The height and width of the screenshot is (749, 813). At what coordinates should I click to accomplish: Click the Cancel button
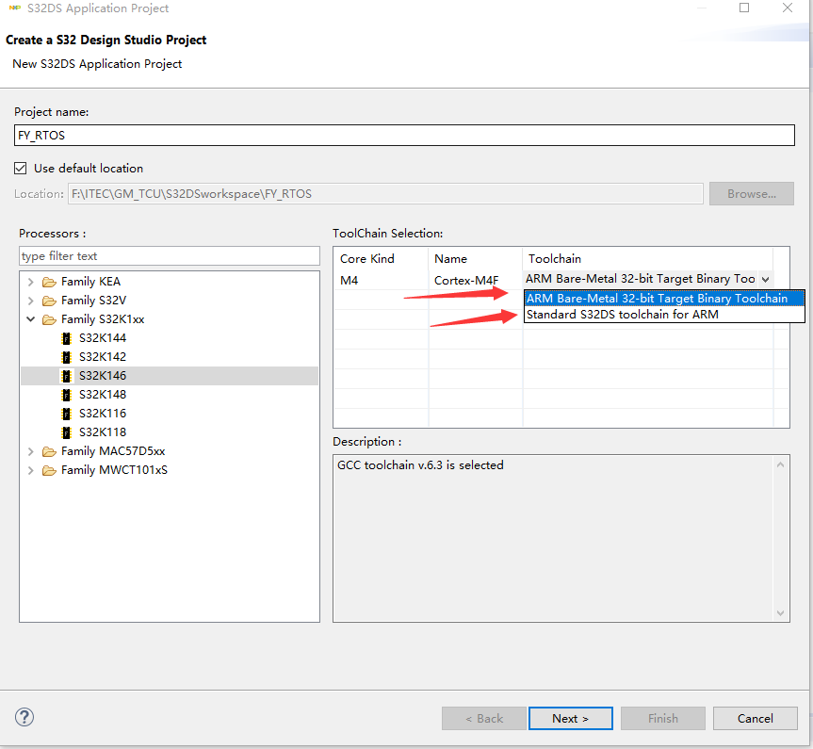(755, 719)
